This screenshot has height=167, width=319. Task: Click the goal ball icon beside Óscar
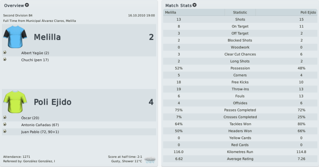tap(5, 117)
